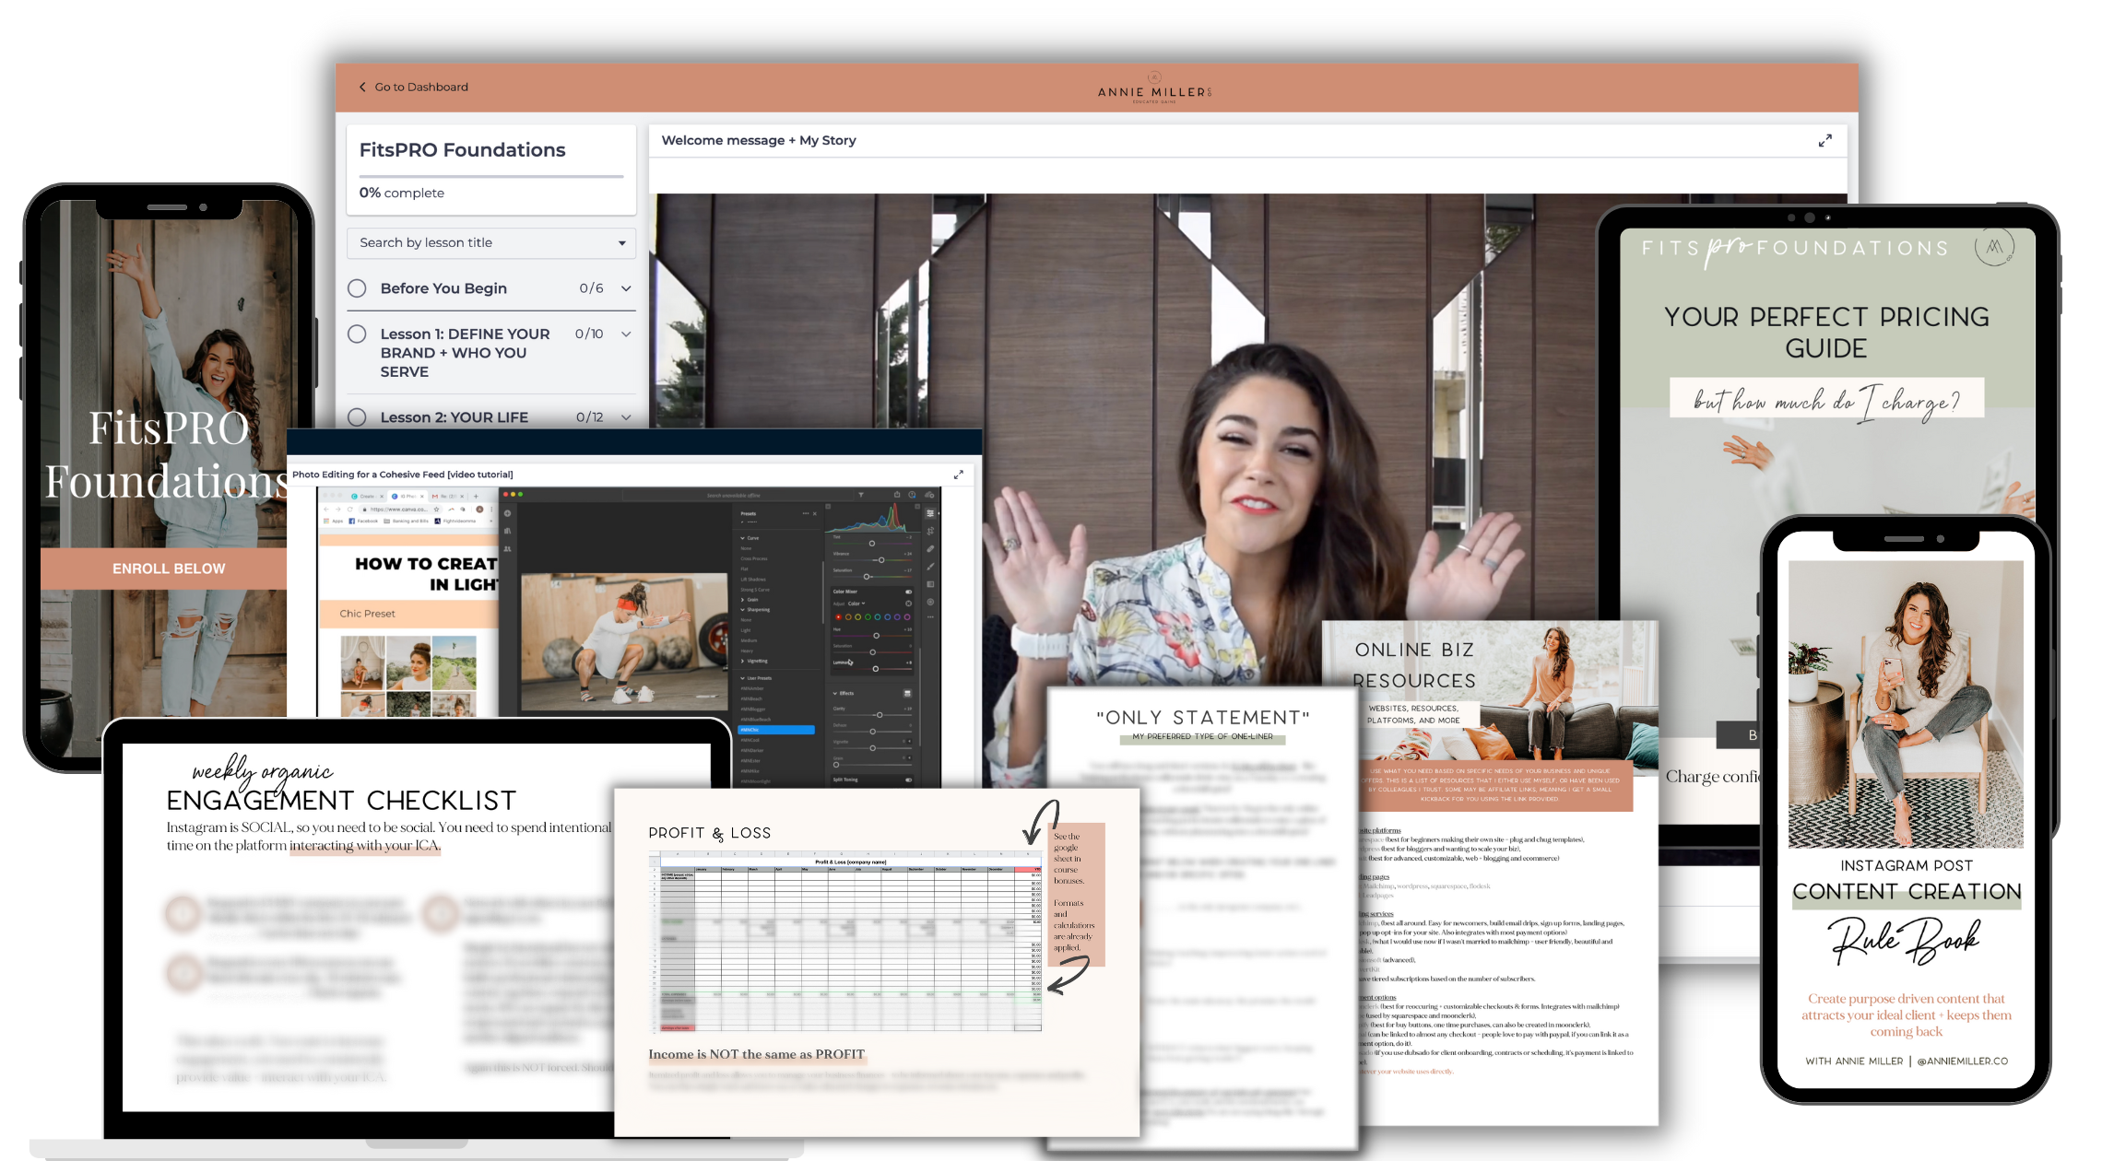This screenshot has width=2102, height=1161.
Task: Click Chrome's back arrow in the Canva window
Action: pyautogui.click(x=326, y=510)
